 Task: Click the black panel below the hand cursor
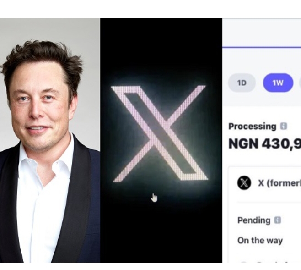click(x=161, y=234)
